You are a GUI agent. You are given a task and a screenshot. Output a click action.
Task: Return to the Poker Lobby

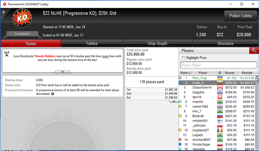click(240, 16)
